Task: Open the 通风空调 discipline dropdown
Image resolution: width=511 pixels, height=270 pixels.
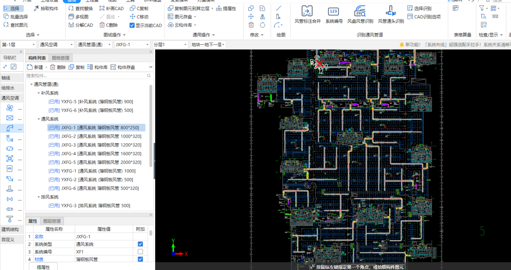Action: click(56, 44)
